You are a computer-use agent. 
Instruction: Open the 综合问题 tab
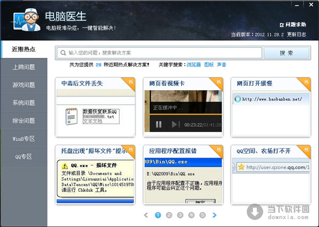click(x=24, y=121)
